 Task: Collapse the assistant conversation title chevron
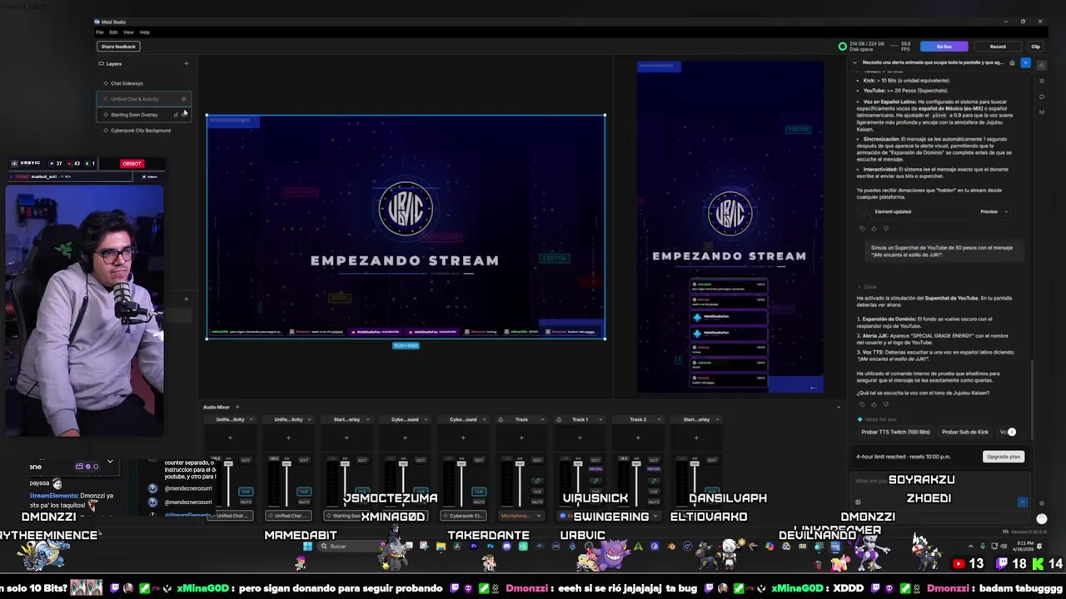(x=854, y=62)
